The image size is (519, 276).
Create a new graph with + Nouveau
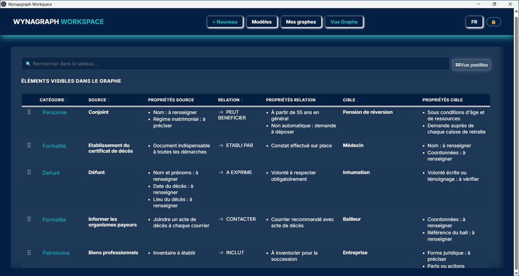click(225, 22)
